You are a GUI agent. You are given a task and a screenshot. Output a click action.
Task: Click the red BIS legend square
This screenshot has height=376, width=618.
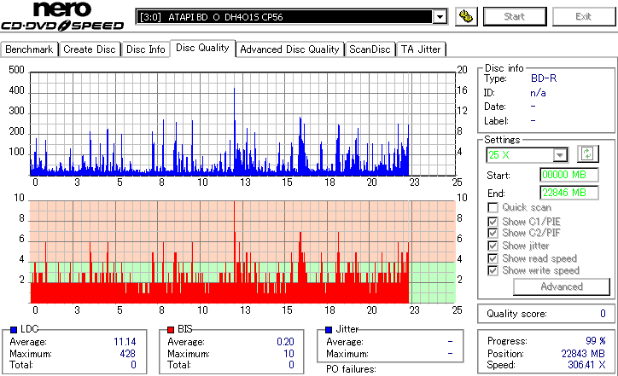(x=171, y=330)
